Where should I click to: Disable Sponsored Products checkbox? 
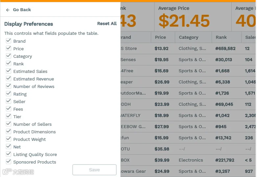point(9,161)
